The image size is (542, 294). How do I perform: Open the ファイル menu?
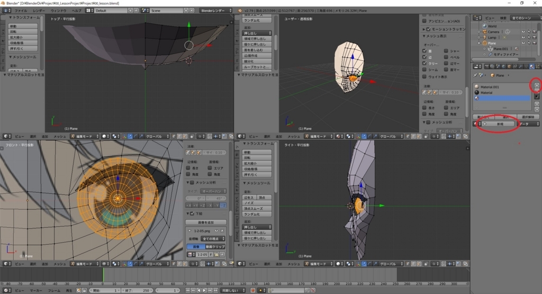(21, 11)
